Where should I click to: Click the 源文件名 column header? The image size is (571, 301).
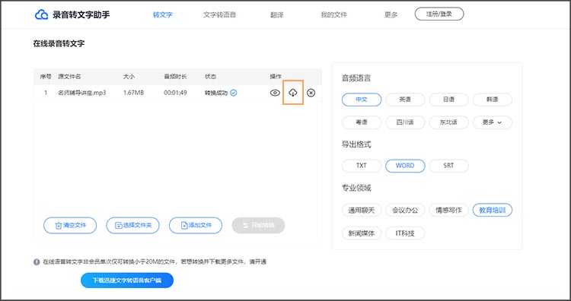click(x=69, y=77)
